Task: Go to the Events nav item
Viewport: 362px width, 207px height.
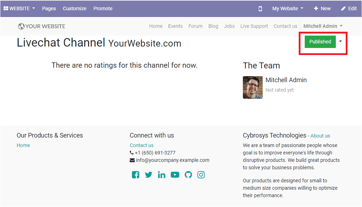Action: click(x=175, y=26)
